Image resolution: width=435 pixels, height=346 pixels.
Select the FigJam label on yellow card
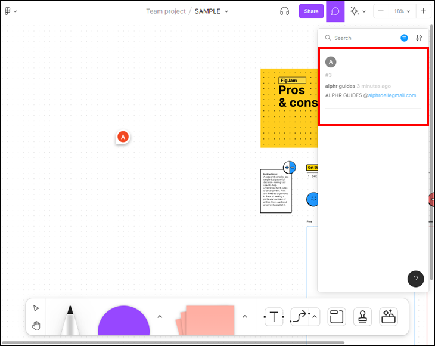click(x=292, y=81)
